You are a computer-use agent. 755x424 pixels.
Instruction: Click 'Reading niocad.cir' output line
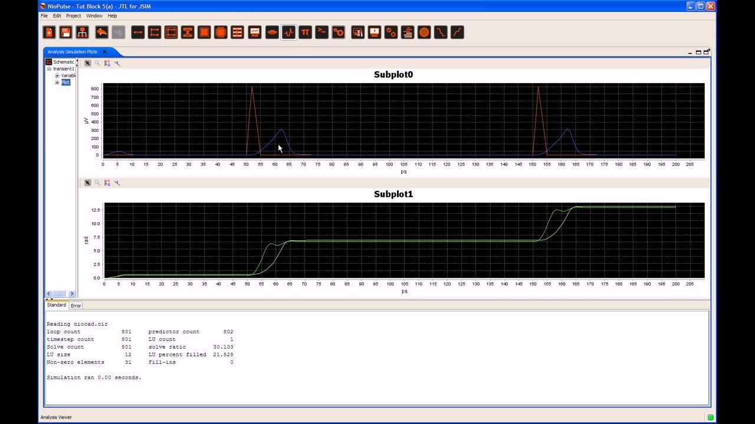point(77,324)
